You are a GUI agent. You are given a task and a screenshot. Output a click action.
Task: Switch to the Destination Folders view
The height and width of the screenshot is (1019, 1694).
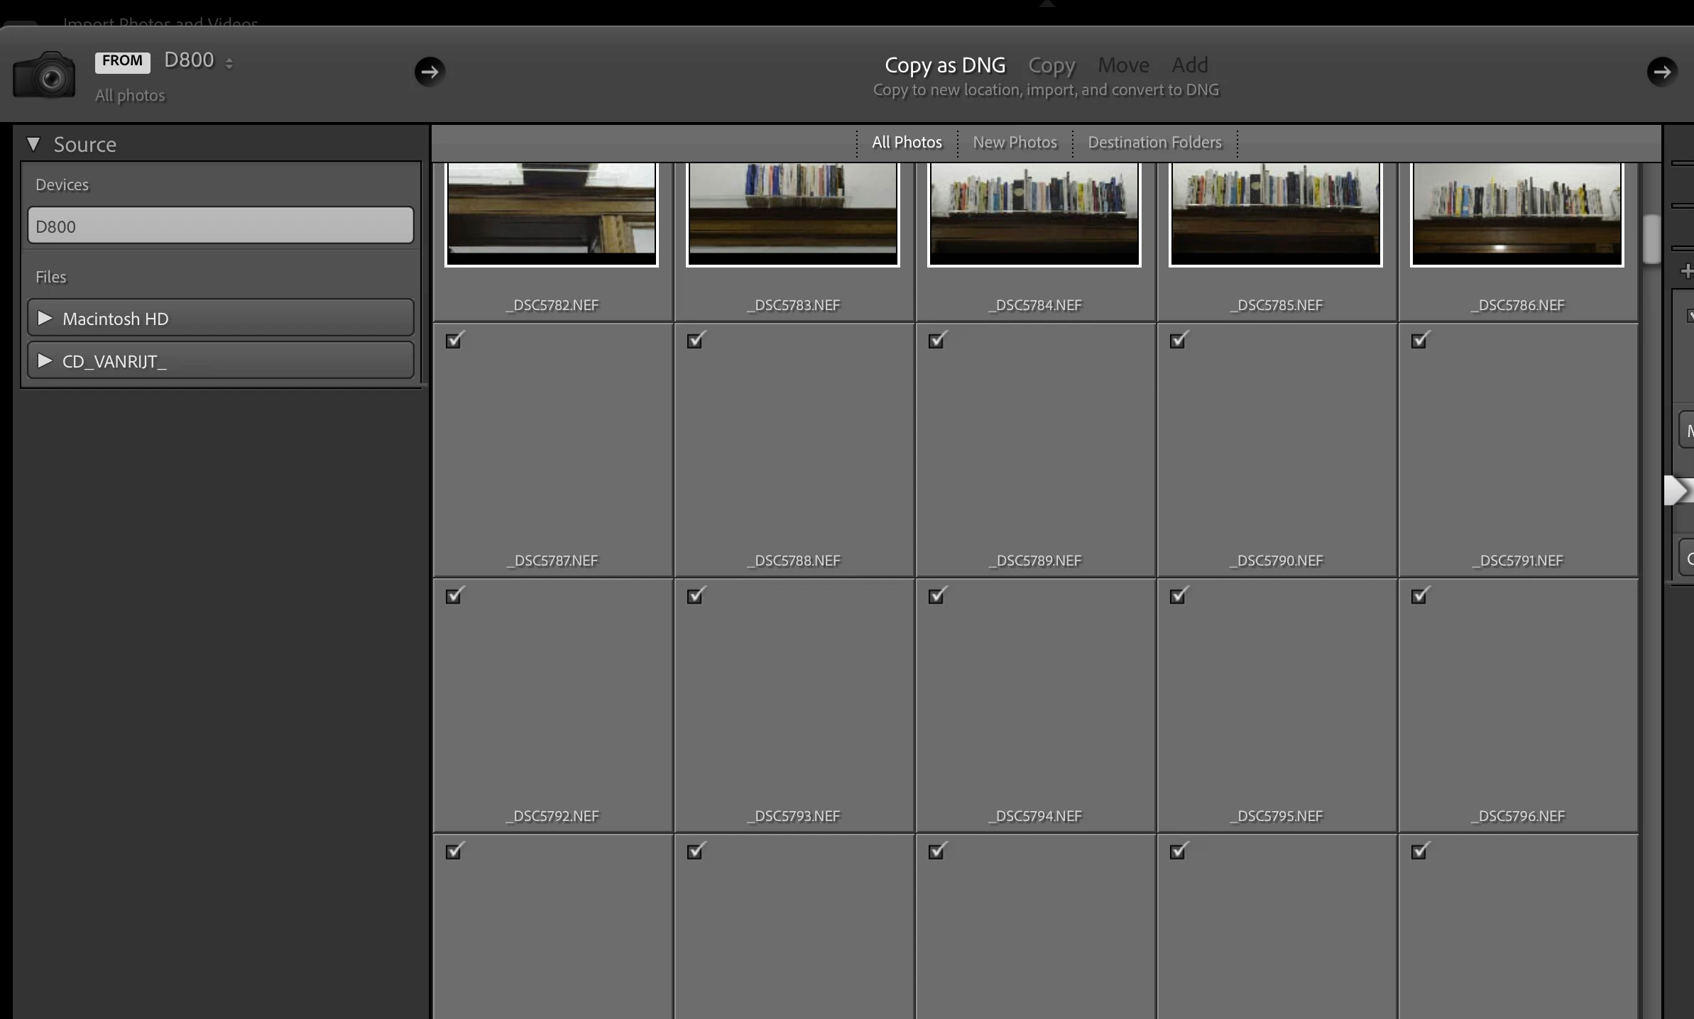tap(1154, 143)
